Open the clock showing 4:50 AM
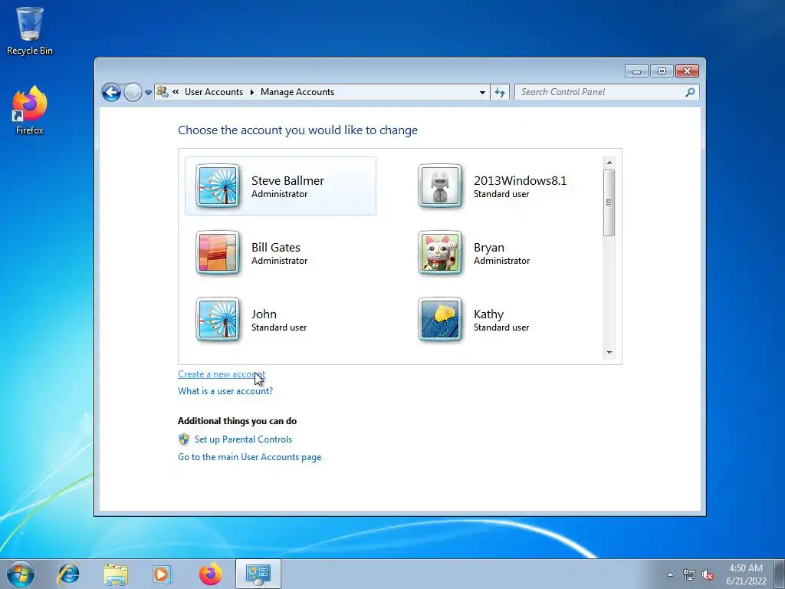The height and width of the screenshot is (589, 785). tap(746, 574)
